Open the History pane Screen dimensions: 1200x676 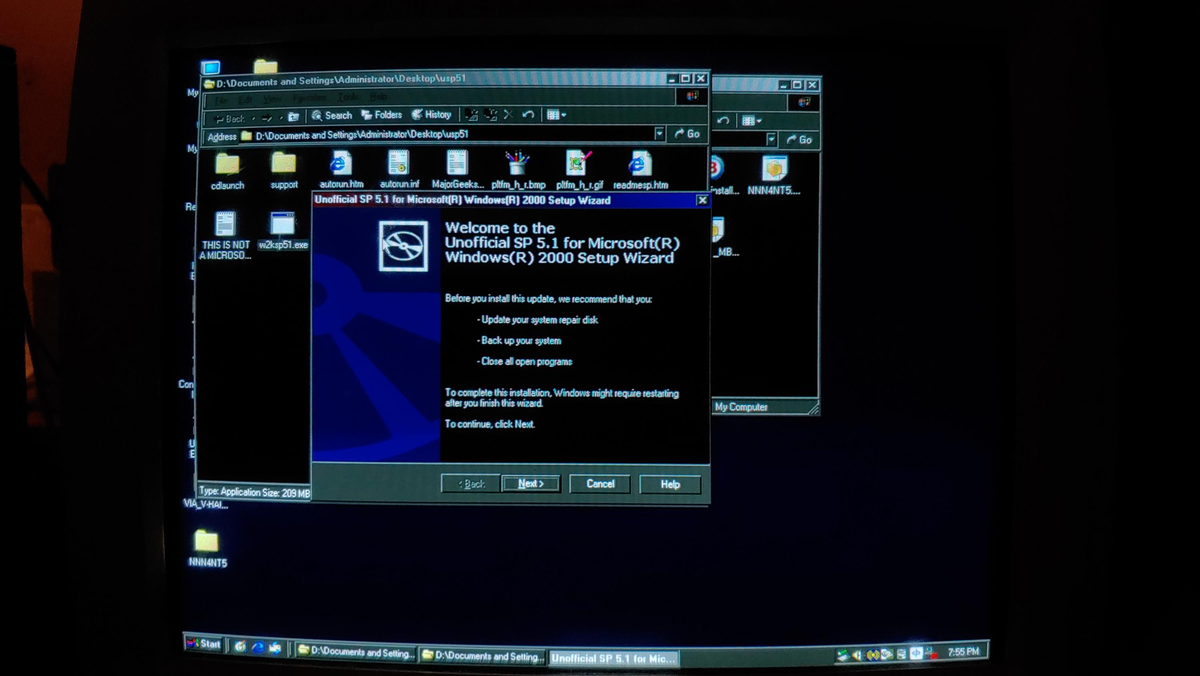432,115
